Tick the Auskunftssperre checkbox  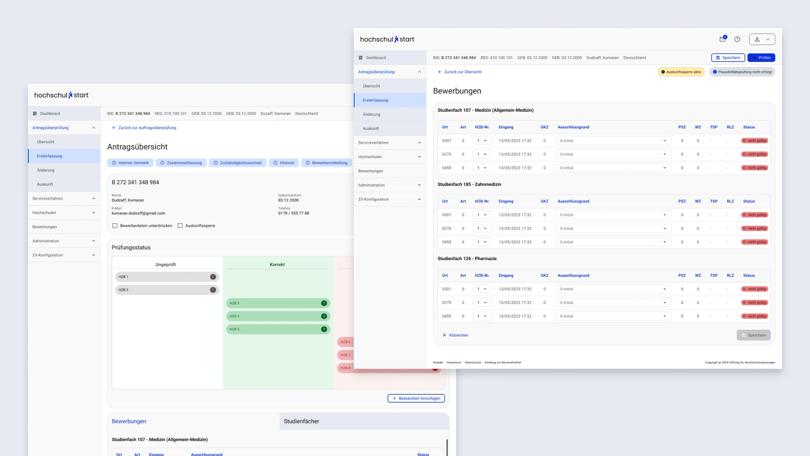(180, 226)
